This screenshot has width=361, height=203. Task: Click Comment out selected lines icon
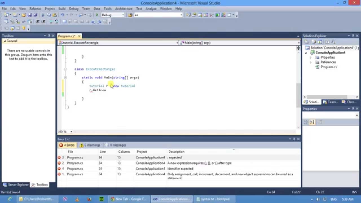click(x=51, y=21)
